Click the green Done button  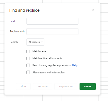(x=88, y=86)
